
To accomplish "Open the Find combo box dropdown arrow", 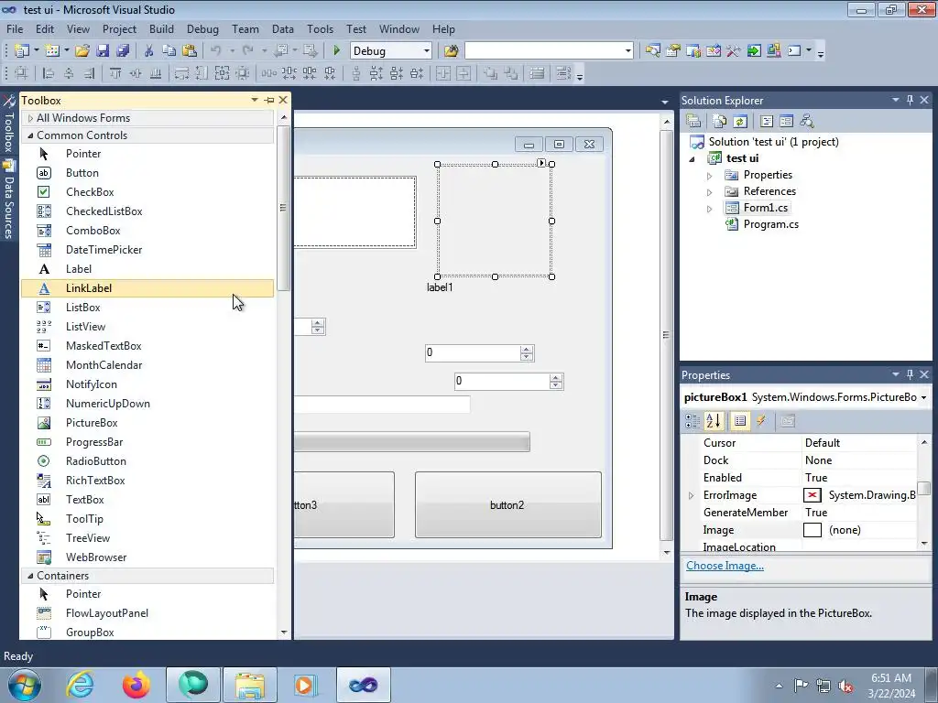I will coord(627,51).
